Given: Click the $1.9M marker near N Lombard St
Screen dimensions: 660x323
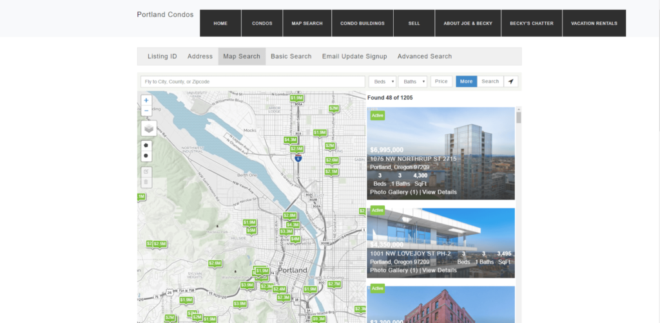Looking at the screenshot, I should pos(296,98).
